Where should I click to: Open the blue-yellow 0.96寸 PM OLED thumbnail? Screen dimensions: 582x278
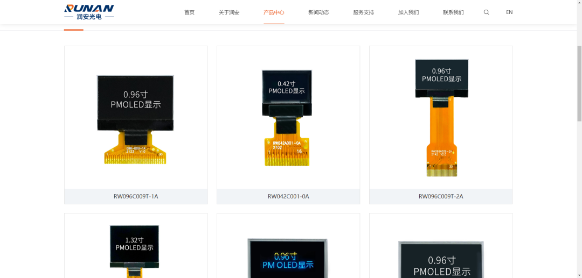(x=288, y=246)
